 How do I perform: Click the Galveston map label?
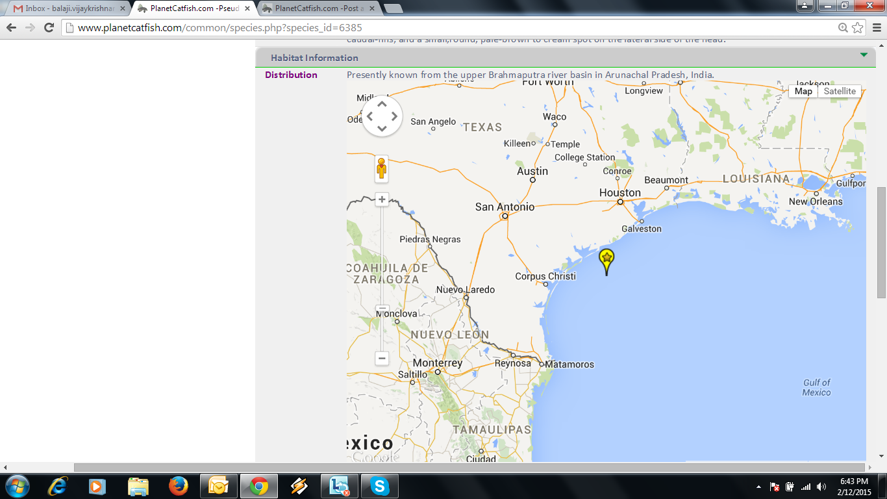pyautogui.click(x=642, y=229)
